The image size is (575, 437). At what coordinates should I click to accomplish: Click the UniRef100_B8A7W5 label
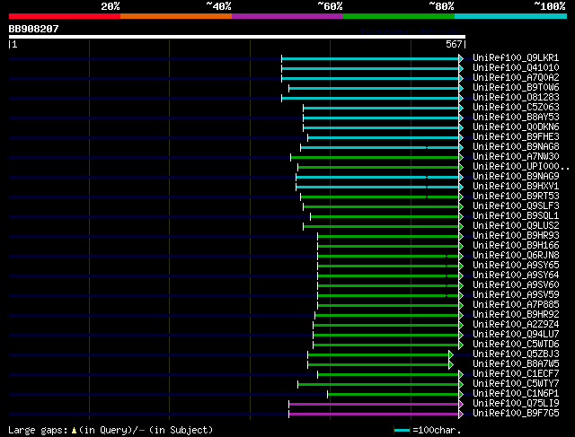[x=516, y=364]
